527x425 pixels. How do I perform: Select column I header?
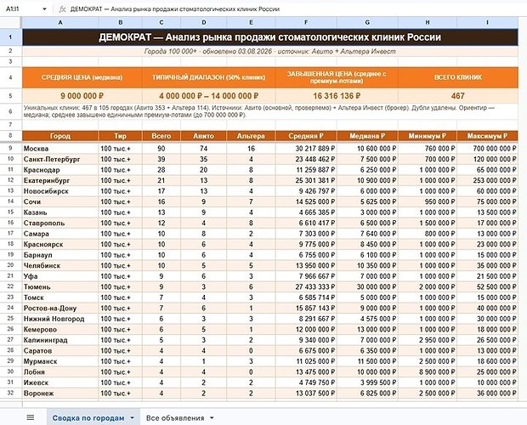tap(487, 22)
